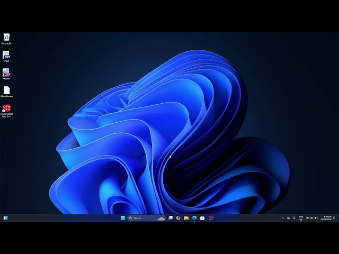Open notifications bell in the taskbar

tap(334, 218)
